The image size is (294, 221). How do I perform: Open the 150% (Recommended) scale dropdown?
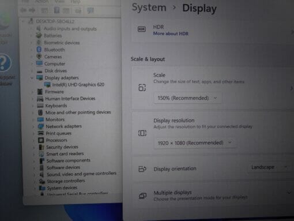187,98
